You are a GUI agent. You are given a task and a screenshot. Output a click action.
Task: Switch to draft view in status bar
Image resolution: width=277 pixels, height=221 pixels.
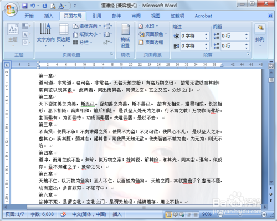(x=196, y=214)
